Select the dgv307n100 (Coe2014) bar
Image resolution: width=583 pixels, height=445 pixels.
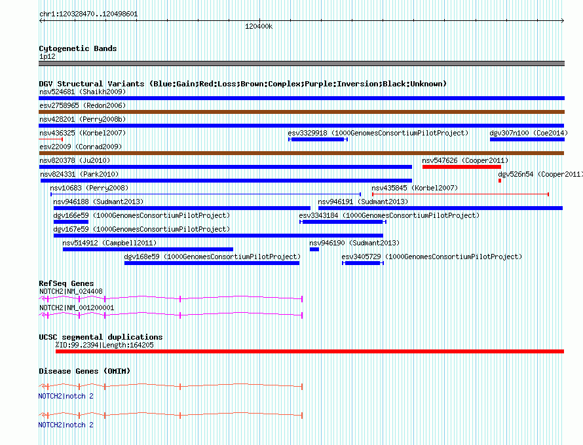527,139
